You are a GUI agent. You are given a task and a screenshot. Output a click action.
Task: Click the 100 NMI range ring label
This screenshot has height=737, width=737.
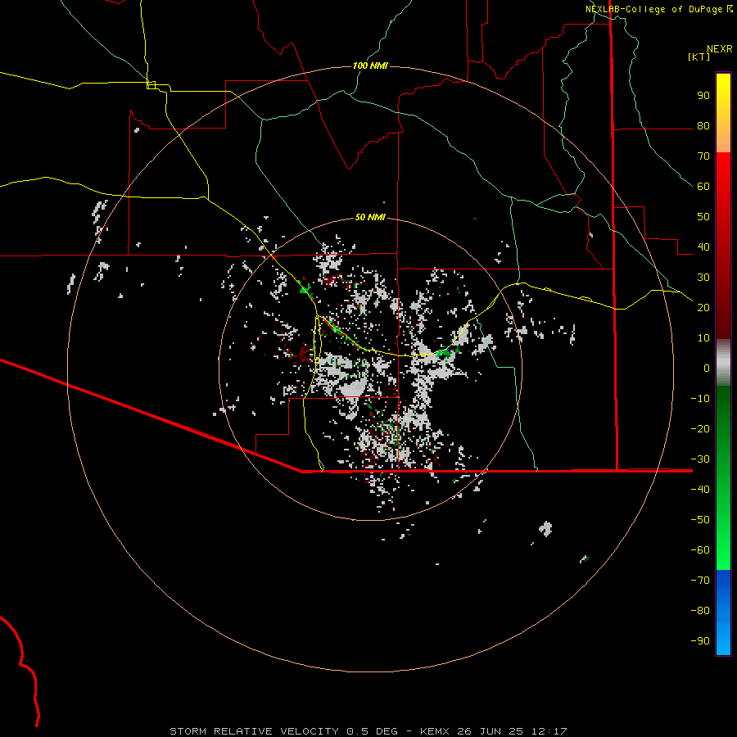tap(370, 66)
